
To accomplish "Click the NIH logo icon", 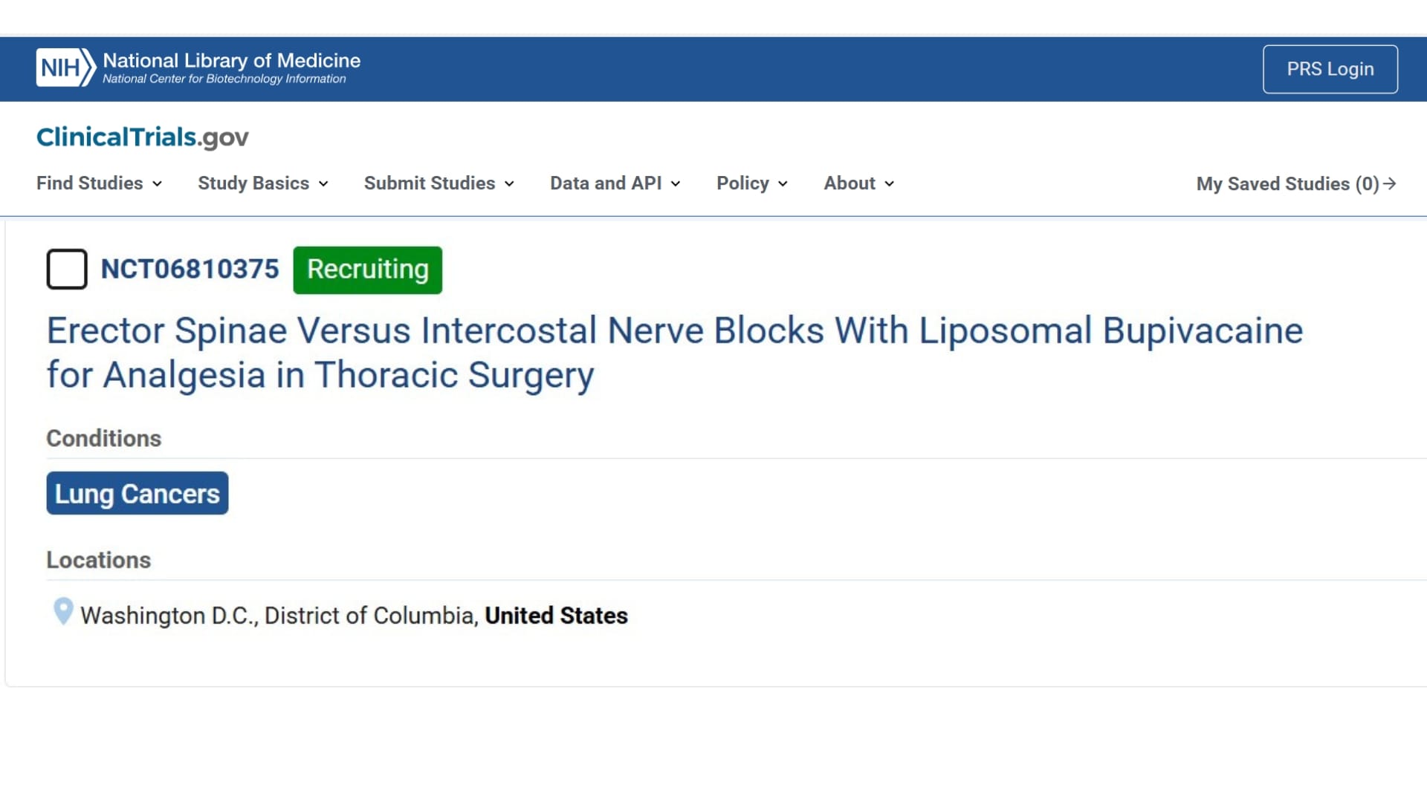I will (65, 68).
